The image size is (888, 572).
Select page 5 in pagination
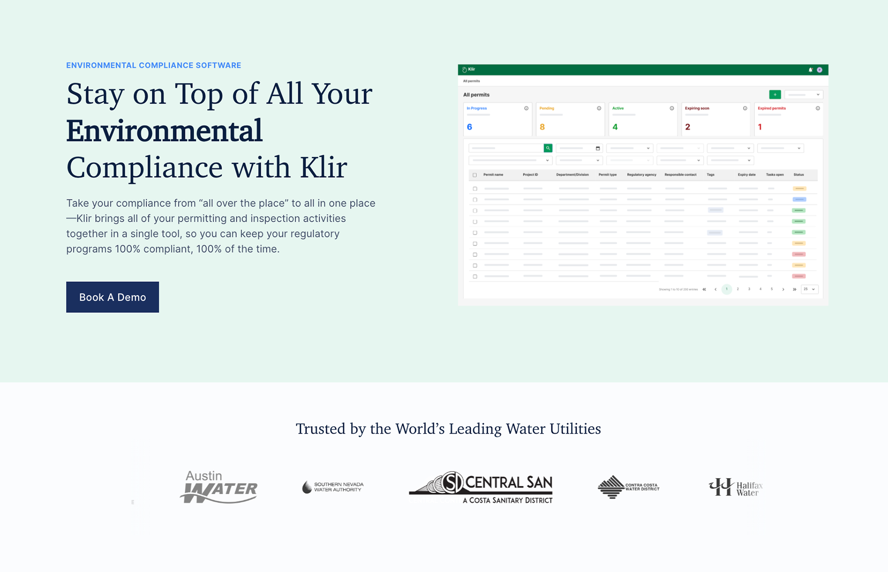click(771, 289)
